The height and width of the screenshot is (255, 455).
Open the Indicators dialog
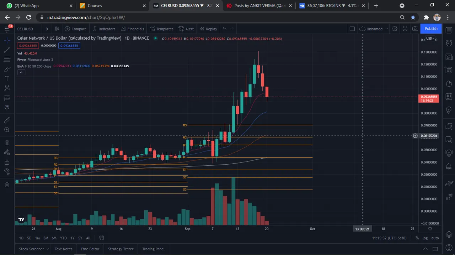(103, 29)
